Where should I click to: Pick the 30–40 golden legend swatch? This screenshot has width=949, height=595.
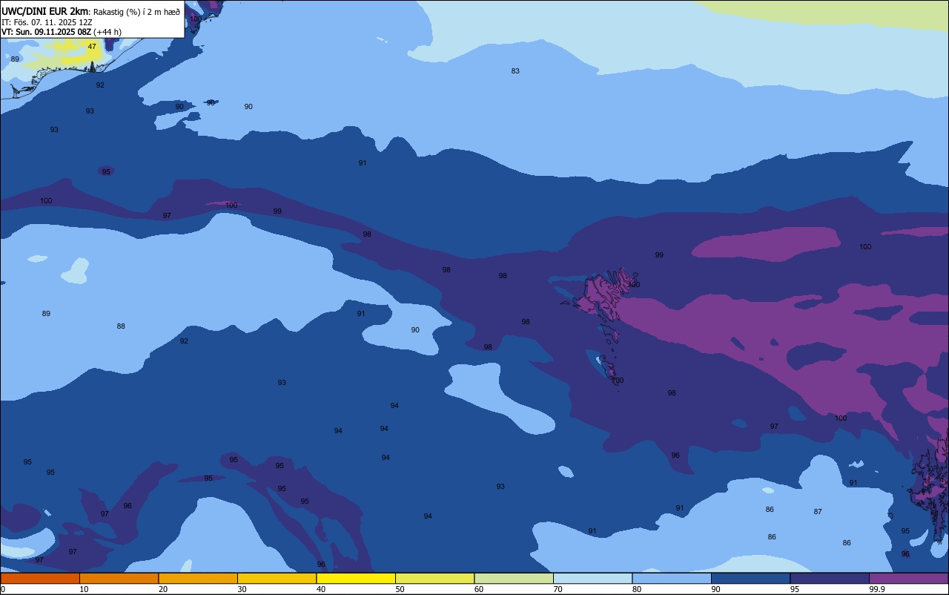(277, 578)
